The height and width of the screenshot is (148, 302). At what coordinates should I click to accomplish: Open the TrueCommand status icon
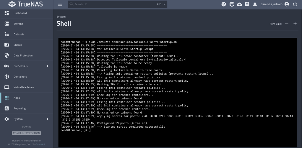(x=232, y=4)
